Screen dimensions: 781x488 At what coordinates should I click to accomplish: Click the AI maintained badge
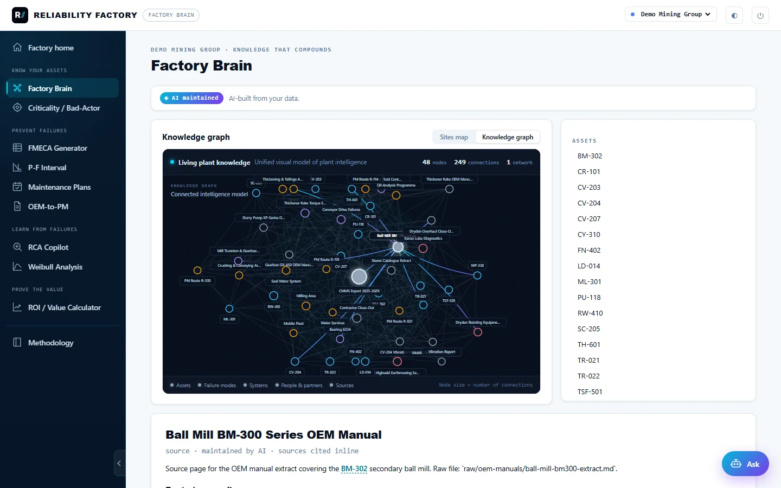click(191, 98)
